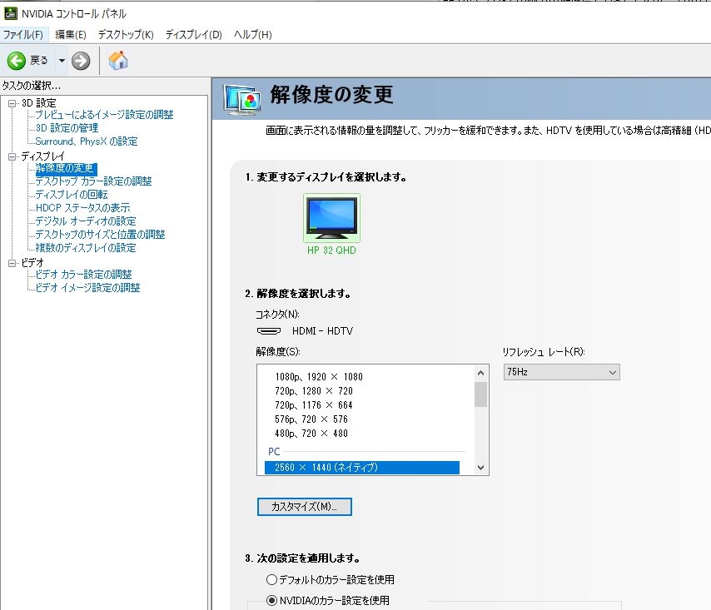The height and width of the screenshot is (610, 711).
Task: Open ディスプレイの回転 link
Action: [x=72, y=195]
